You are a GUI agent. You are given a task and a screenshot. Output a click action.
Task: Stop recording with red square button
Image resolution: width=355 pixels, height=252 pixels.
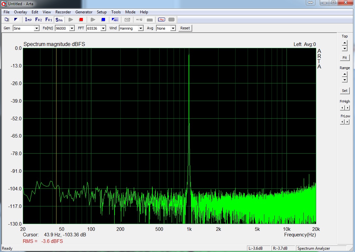coord(81,20)
